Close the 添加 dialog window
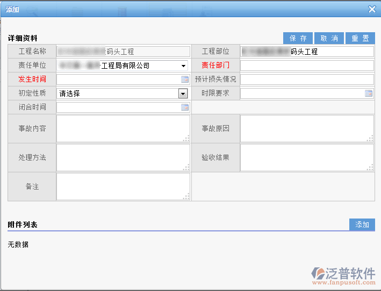This screenshot has height=291, width=381. pyautogui.click(x=372, y=9)
